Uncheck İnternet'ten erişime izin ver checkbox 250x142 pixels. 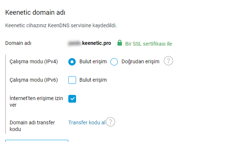pos(72,99)
